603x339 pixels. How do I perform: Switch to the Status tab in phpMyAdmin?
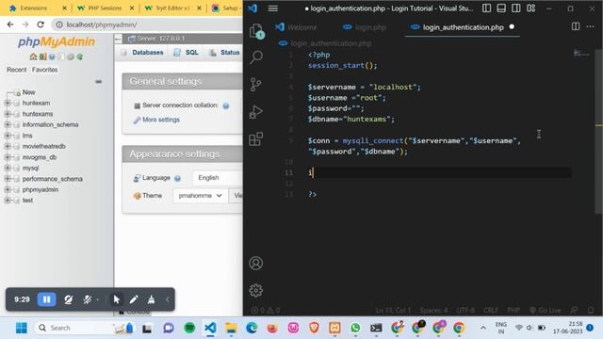click(224, 53)
